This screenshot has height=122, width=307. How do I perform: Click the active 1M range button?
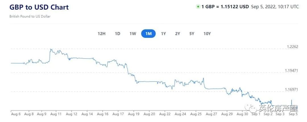[x=148, y=34]
